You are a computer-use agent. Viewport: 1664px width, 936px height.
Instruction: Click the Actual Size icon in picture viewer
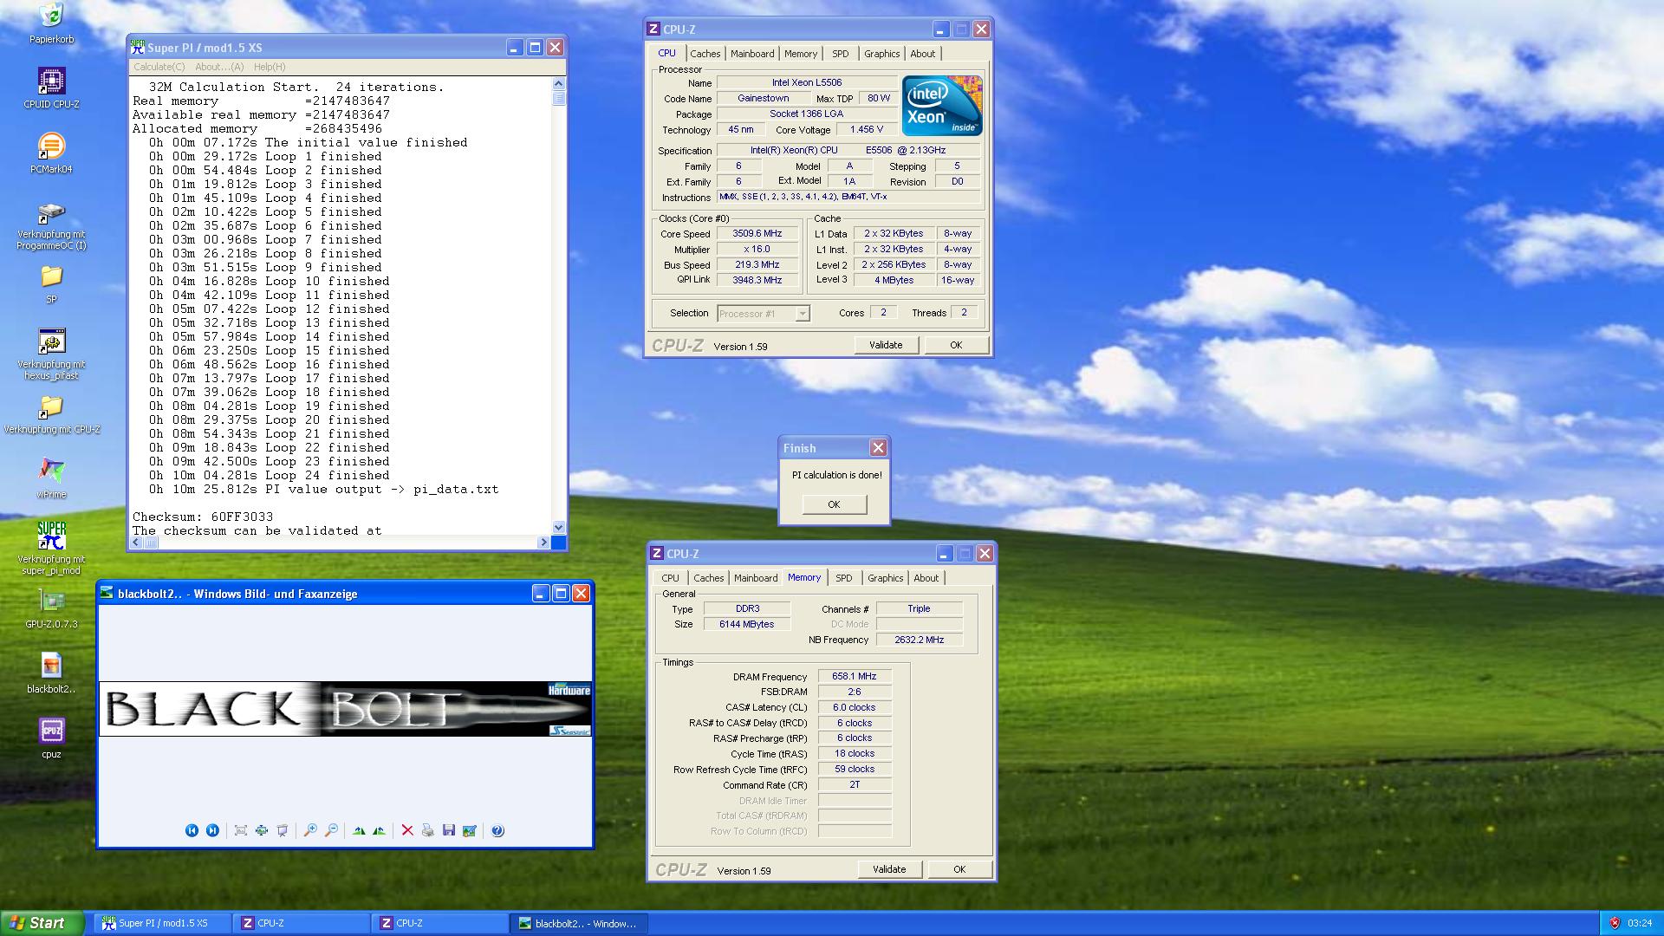point(262,830)
